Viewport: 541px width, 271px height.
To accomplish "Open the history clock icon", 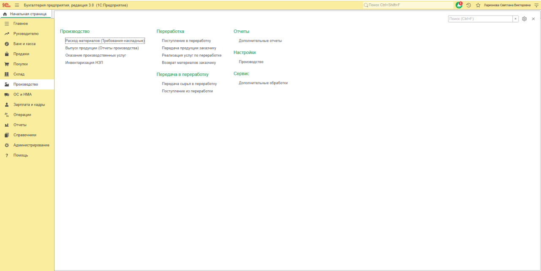I will pos(469,5).
